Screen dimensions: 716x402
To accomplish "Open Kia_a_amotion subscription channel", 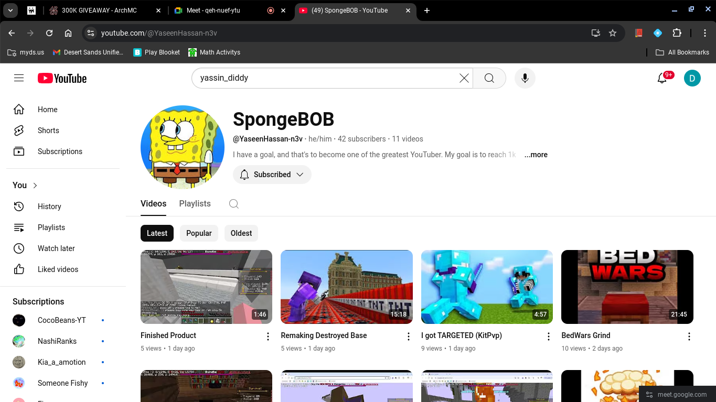I will click(63, 362).
